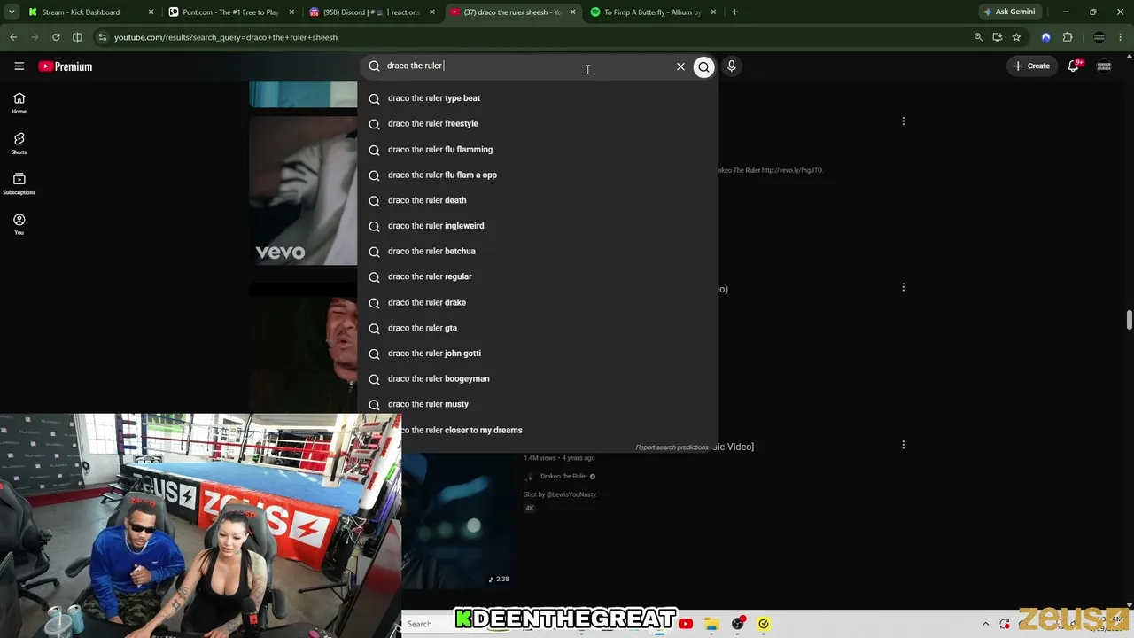Open YouTube app on taskbar
Image resolution: width=1134 pixels, height=638 pixels.
tap(686, 624)
